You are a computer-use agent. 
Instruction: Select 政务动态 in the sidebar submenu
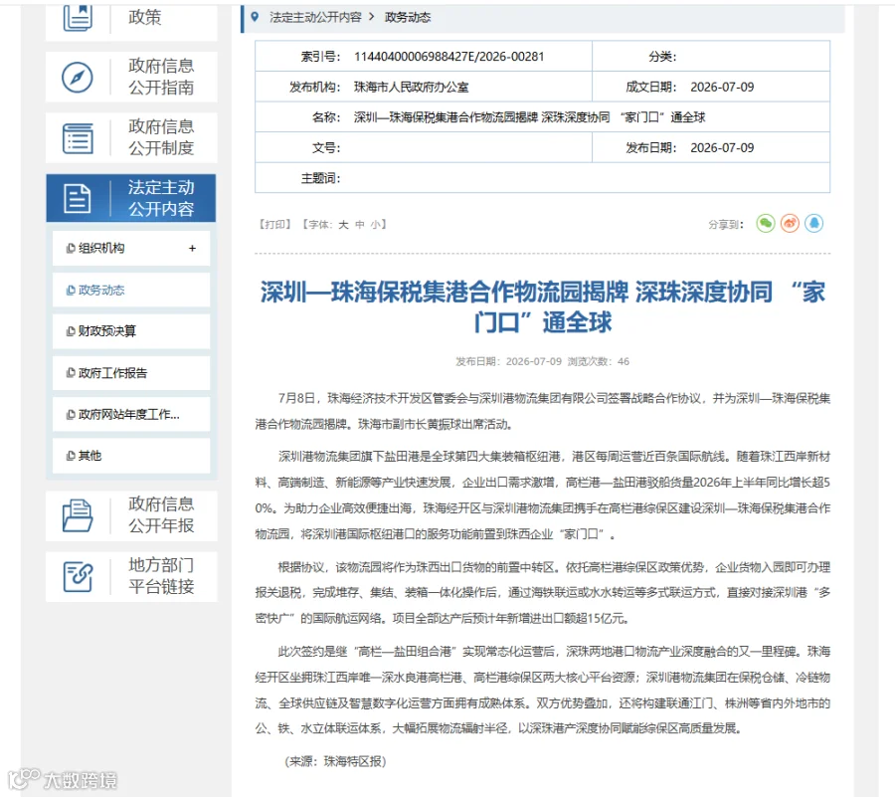click(x=131, y=290)
